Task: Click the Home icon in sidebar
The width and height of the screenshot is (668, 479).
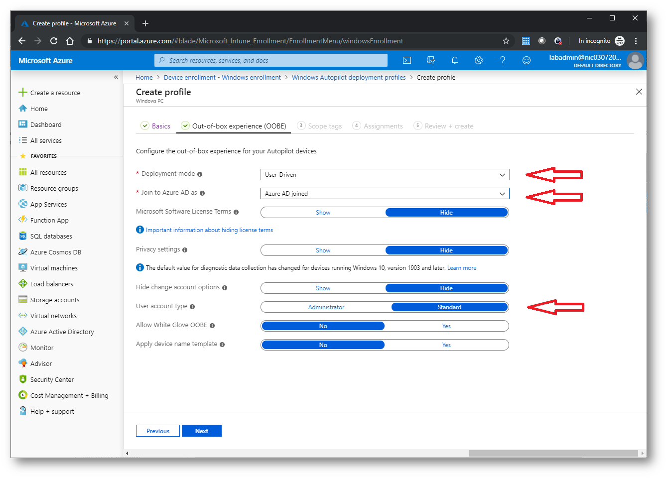Action: pyautogui.click(x=23, y=108)
